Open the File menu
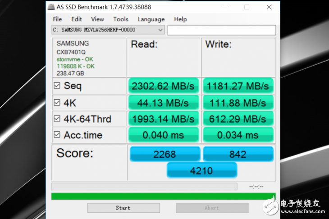Image resolution: width=329 pixels, height=219 pixels. coord(57,19)
